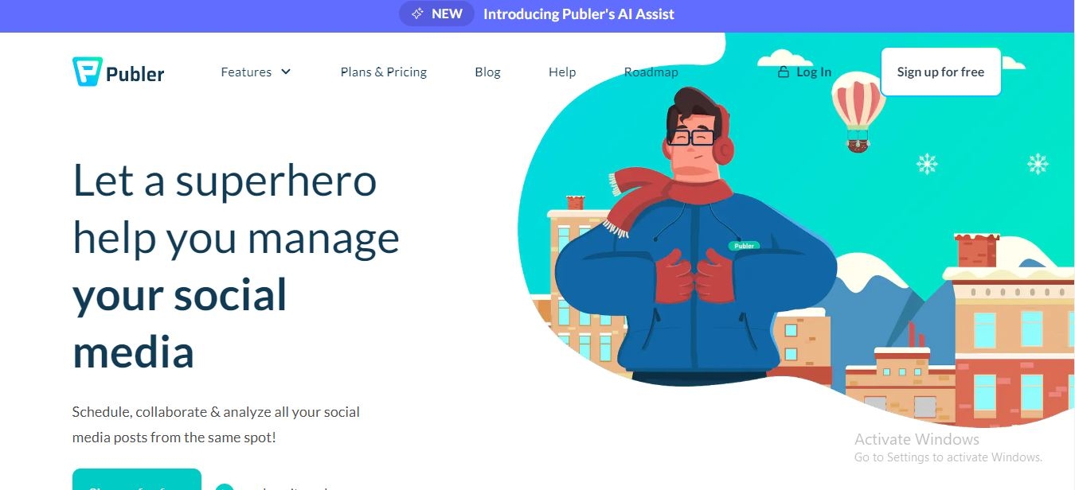
Task: Click the Publer badge on the superhero's jacket
Action: click(x=744, y=246)
